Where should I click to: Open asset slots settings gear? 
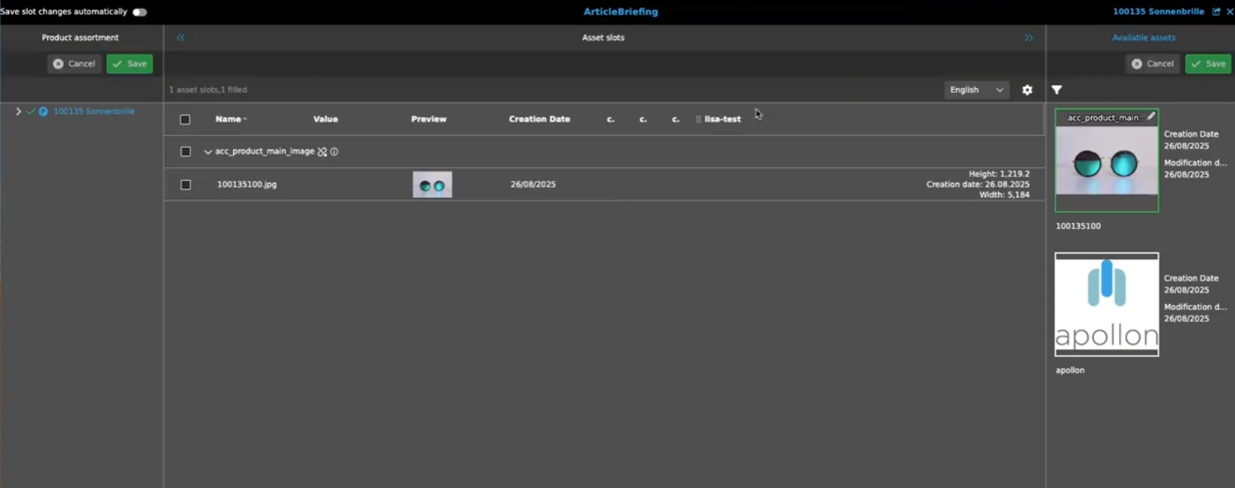coord(1028,90)
